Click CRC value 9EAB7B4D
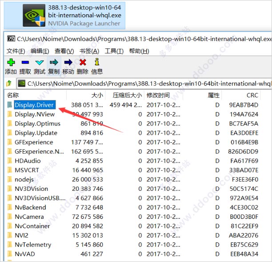 244,105
